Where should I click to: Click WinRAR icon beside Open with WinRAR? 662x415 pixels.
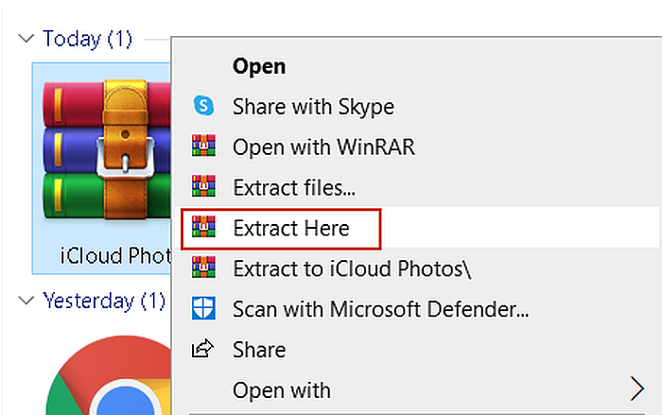pyautogui.click(x=203, y=146)
